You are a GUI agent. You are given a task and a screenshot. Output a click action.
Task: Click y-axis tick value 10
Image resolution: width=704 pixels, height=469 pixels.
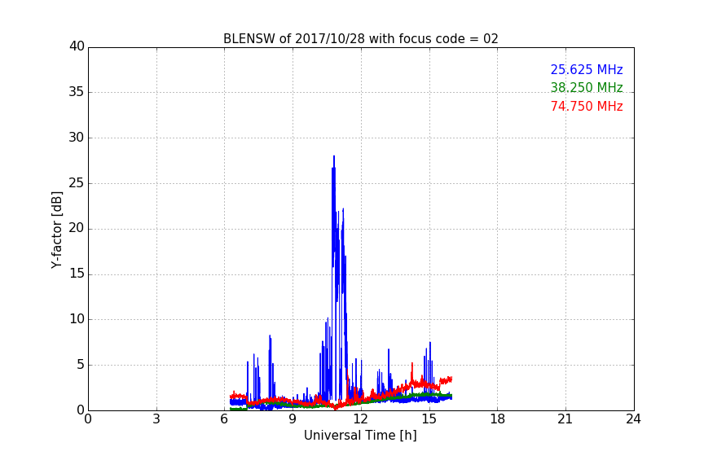(77, 319)
